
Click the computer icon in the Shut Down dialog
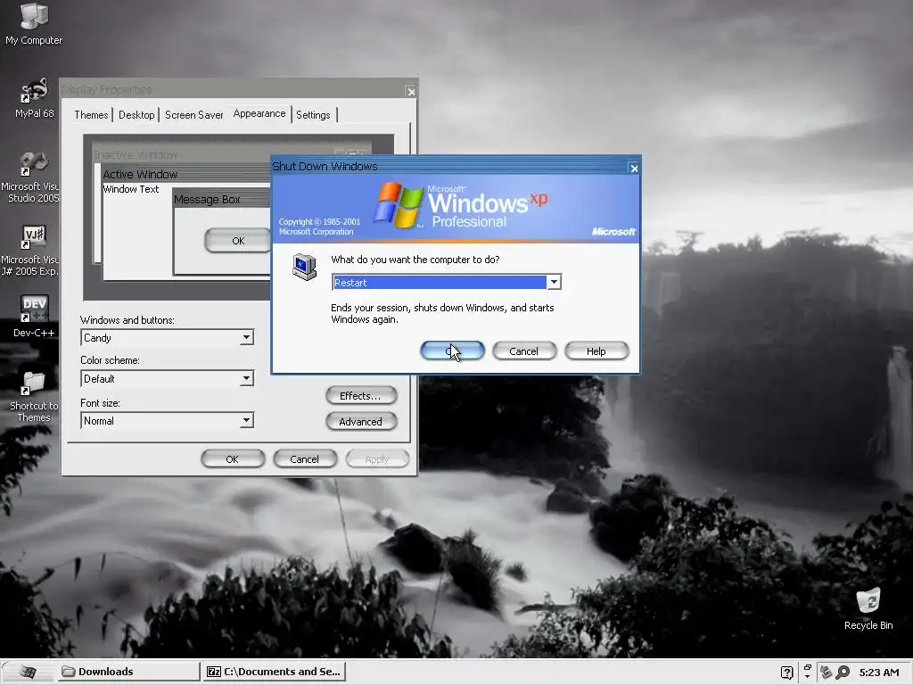click(x=305, y=267)
